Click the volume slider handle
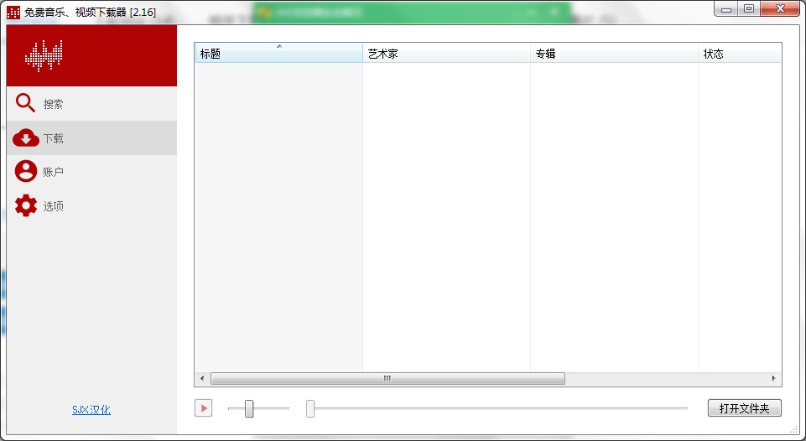806x441 pixels. point(249,408)
